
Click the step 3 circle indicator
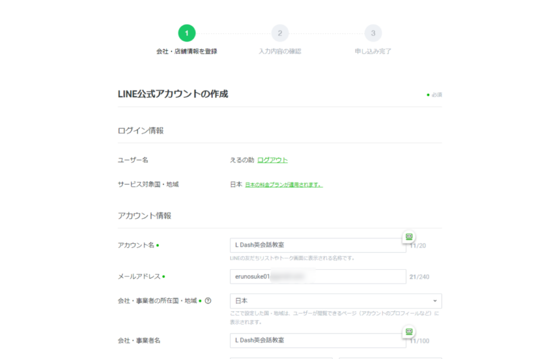(373, 33)
